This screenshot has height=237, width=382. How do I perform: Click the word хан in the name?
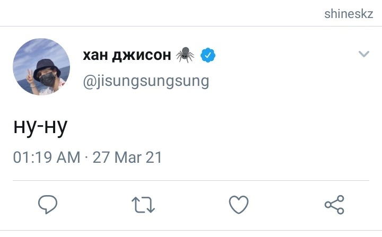(x=95, y=55)
